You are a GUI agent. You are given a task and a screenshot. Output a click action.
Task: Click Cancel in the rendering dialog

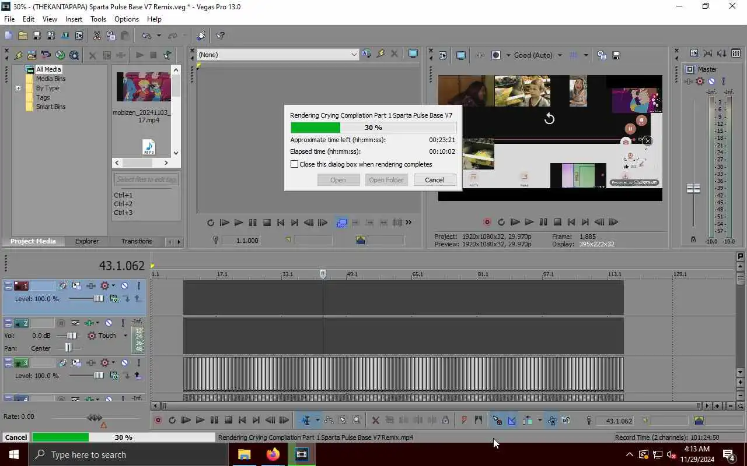[x=434, y=180]
